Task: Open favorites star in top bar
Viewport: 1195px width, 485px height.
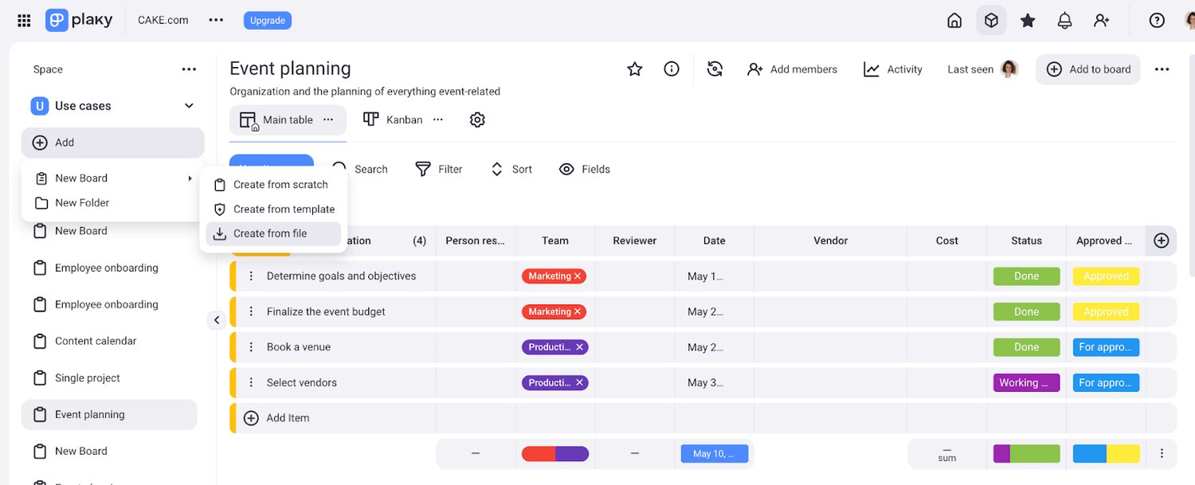Action: (x=1028, y=21)
